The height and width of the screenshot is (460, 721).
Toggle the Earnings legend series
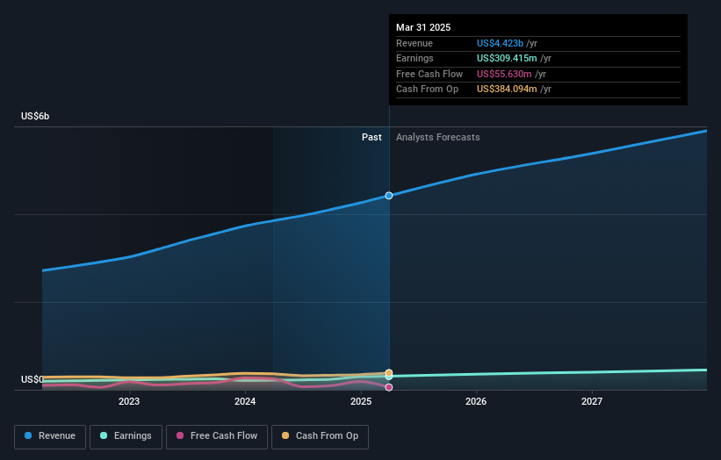click(126, 436)
